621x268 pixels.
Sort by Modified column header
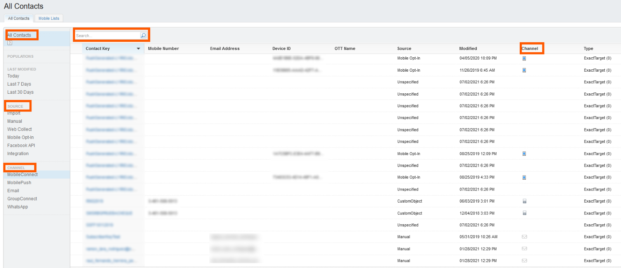click(x=468, y=49)
